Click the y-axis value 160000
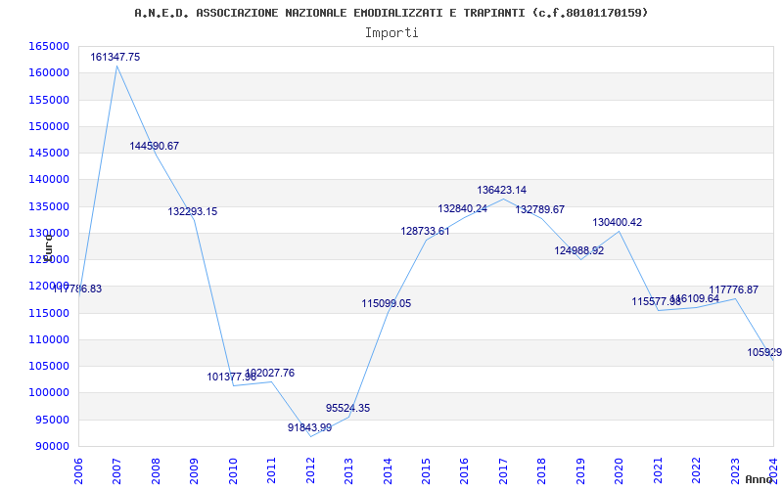 point(48,72)
